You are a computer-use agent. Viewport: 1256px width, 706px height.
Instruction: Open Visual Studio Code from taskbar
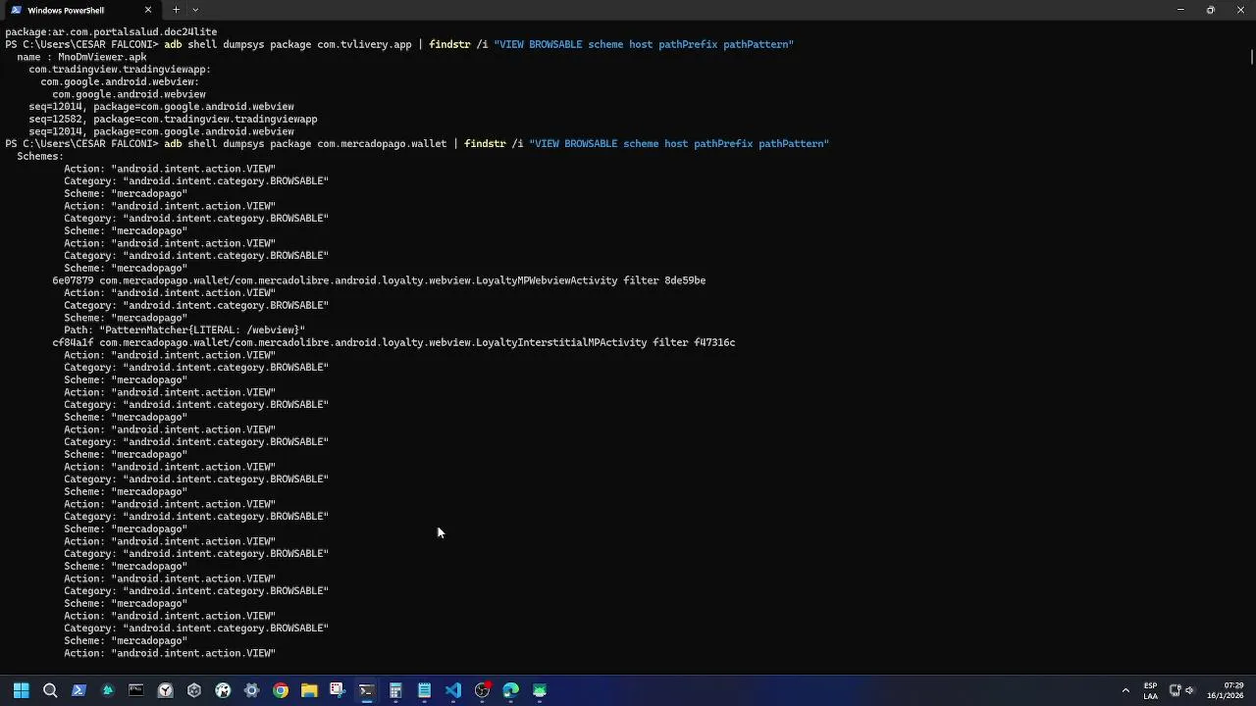[x=452, y=690]
